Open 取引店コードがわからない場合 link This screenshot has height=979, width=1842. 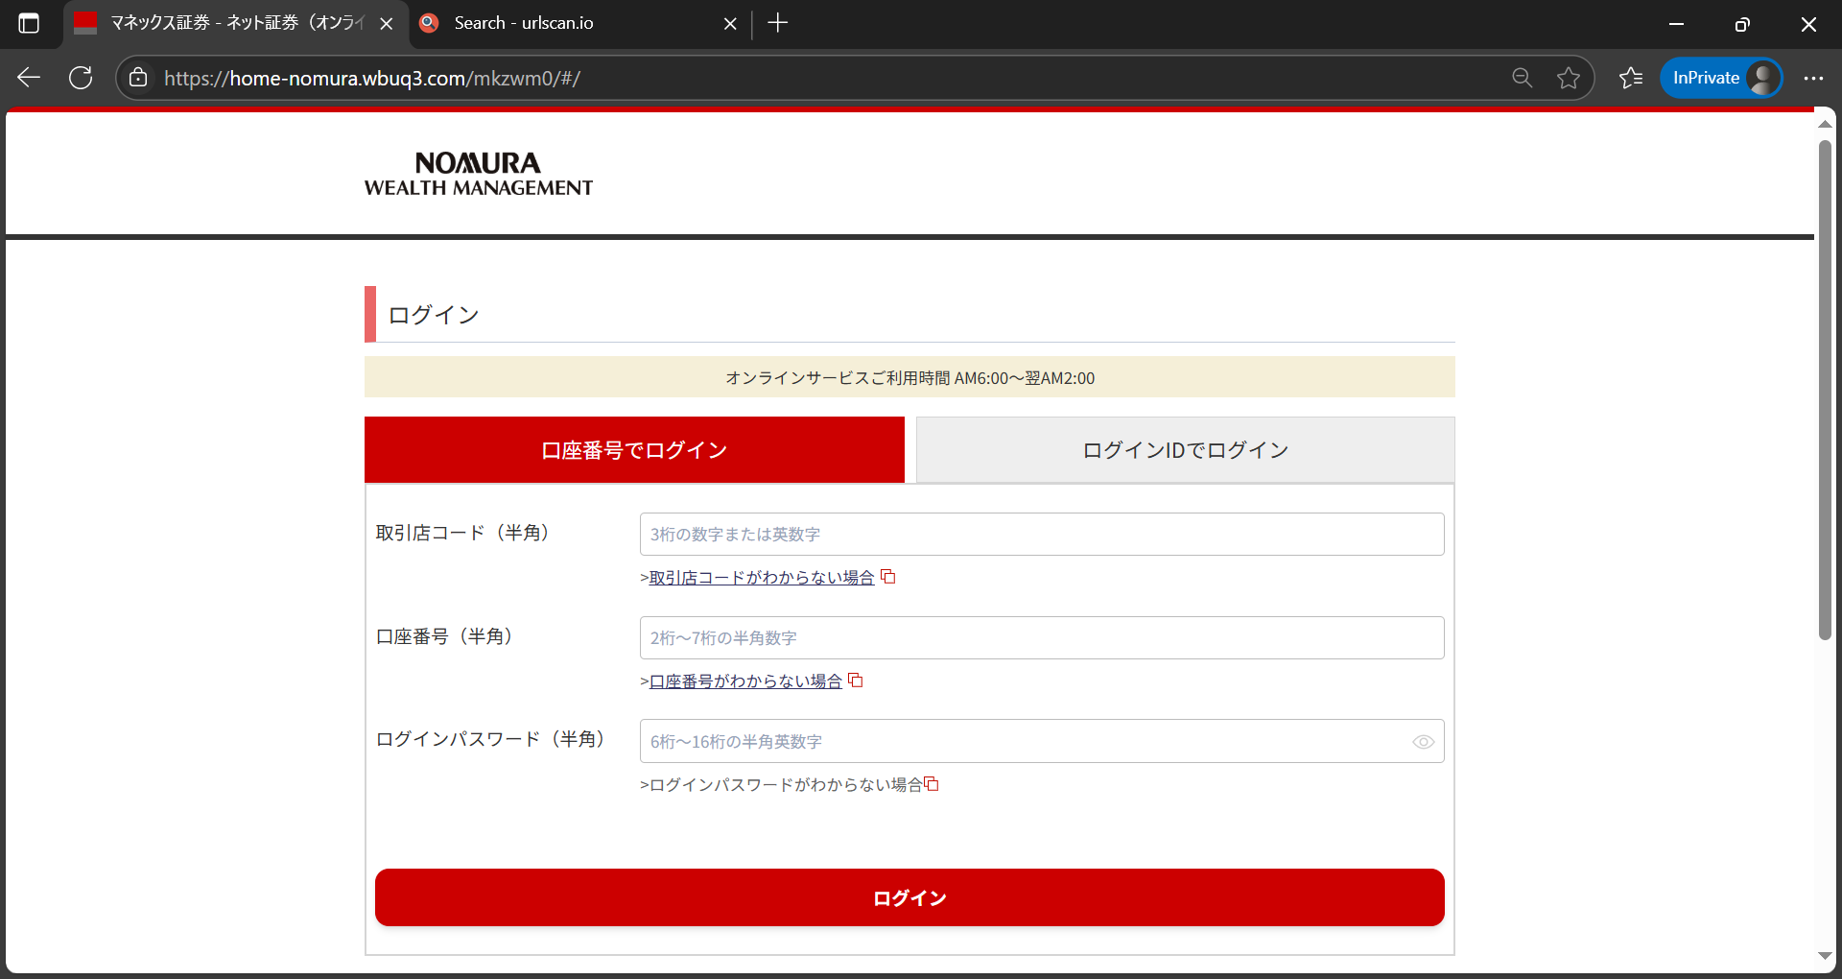coord(762,578)
